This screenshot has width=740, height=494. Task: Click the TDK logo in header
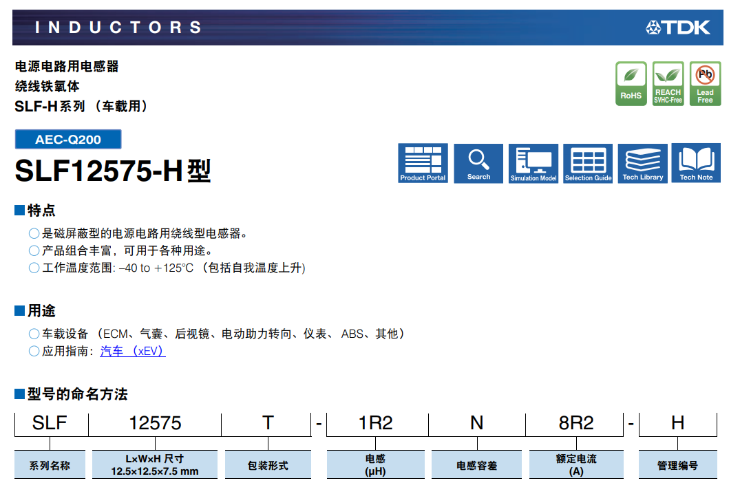pos(678,28)
